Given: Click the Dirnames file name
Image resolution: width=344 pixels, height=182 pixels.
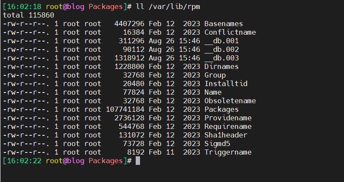Looking at the screenshot, I should click(x=221, y=66).
